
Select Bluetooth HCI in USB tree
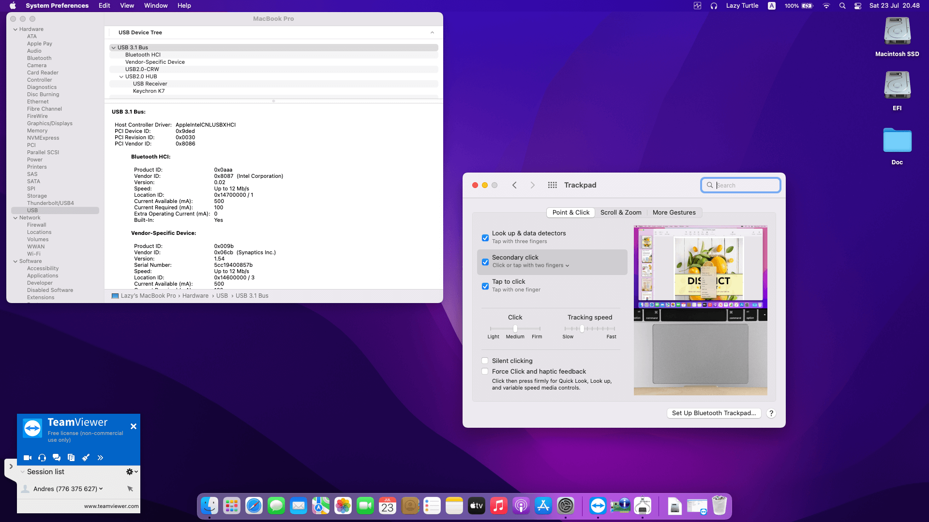tap(274, 55)
